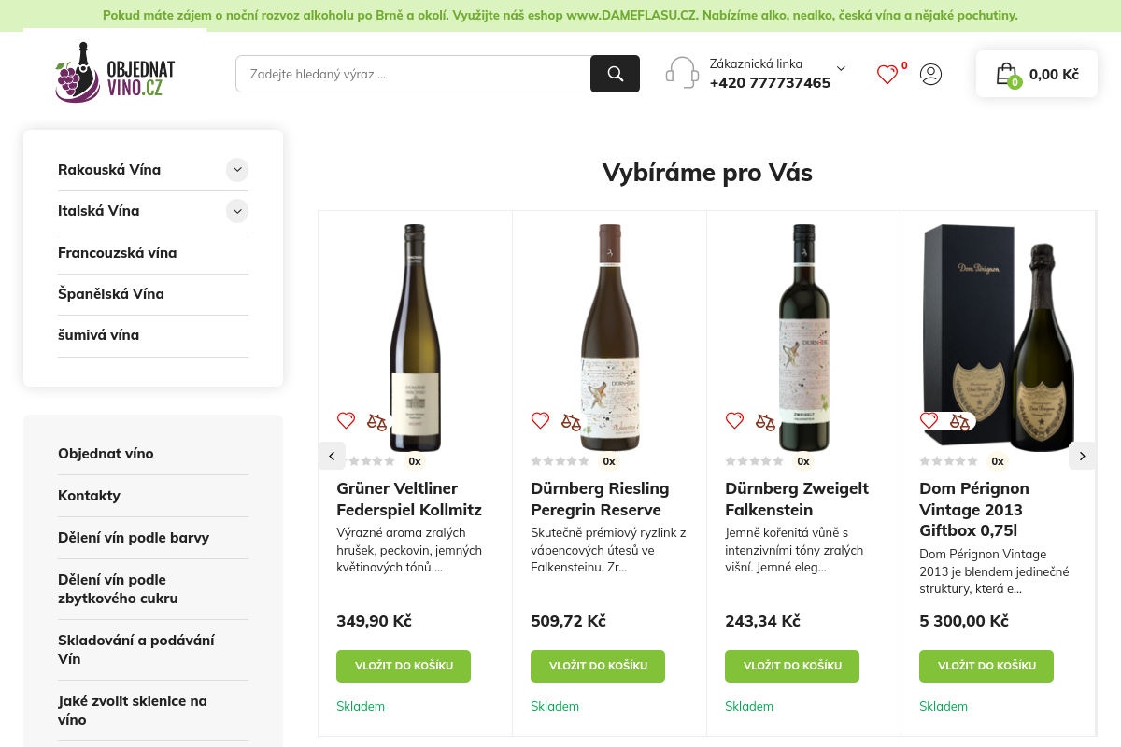Expand the Italská Vína category

[237, 211]
